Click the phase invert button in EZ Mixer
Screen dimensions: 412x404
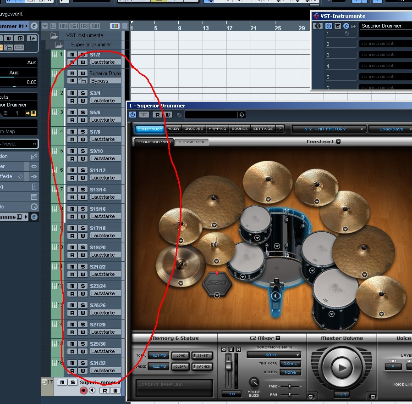[224, 349]
